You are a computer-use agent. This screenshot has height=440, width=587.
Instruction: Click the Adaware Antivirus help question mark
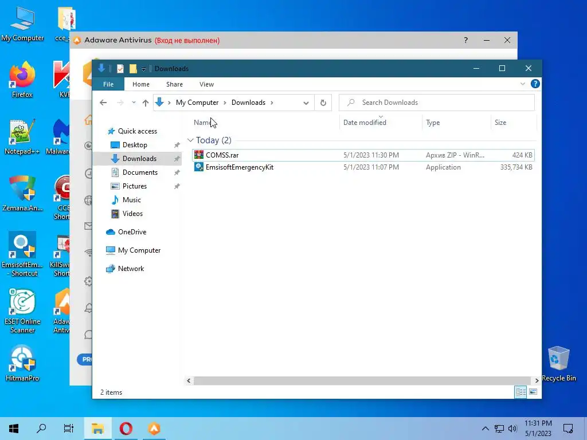[465, 40]
